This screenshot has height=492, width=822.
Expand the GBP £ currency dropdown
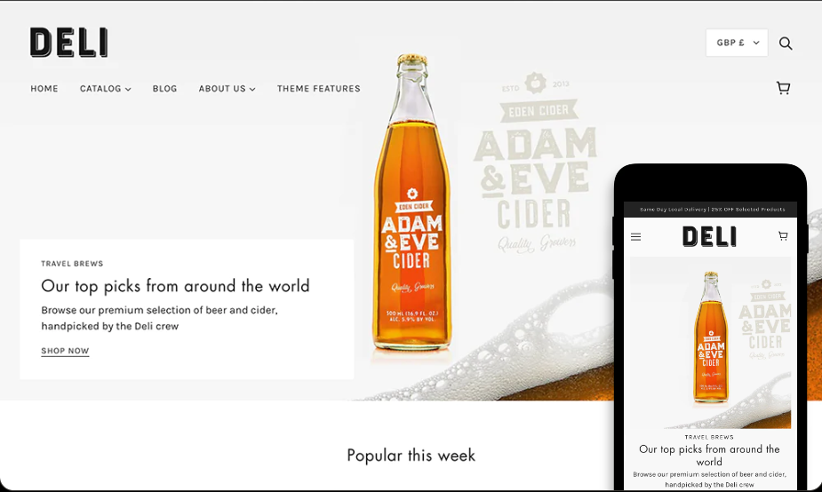[737, 43]
